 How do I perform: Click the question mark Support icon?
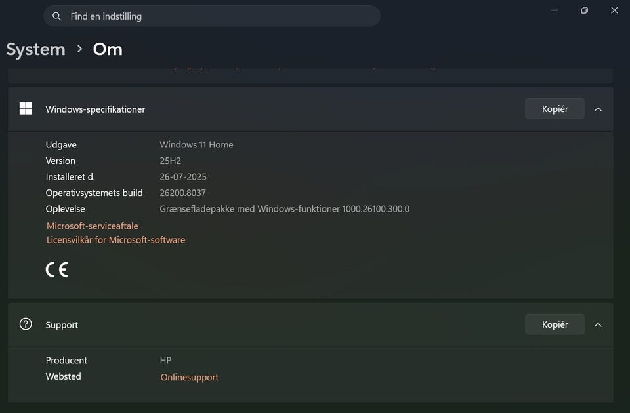(26, 324)
